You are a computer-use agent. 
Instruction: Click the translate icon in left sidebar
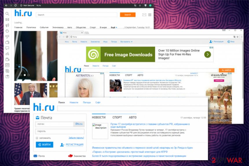(7, 71)
